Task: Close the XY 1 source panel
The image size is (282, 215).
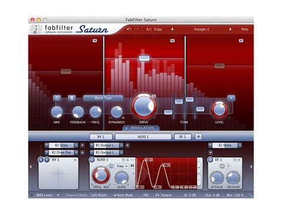Action: point(75,160)
